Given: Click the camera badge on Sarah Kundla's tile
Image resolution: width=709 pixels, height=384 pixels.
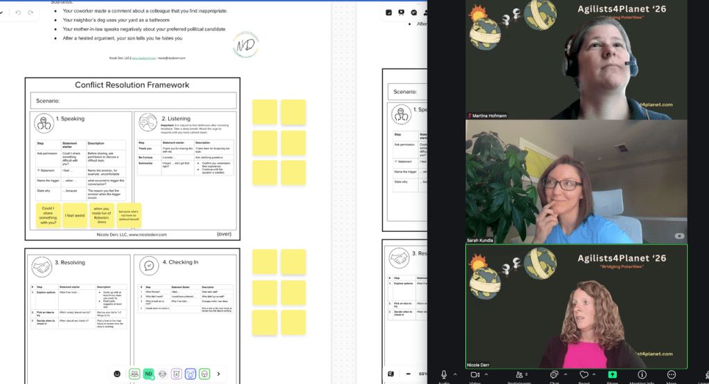Looking at the screenshot, I should point(679,236).
